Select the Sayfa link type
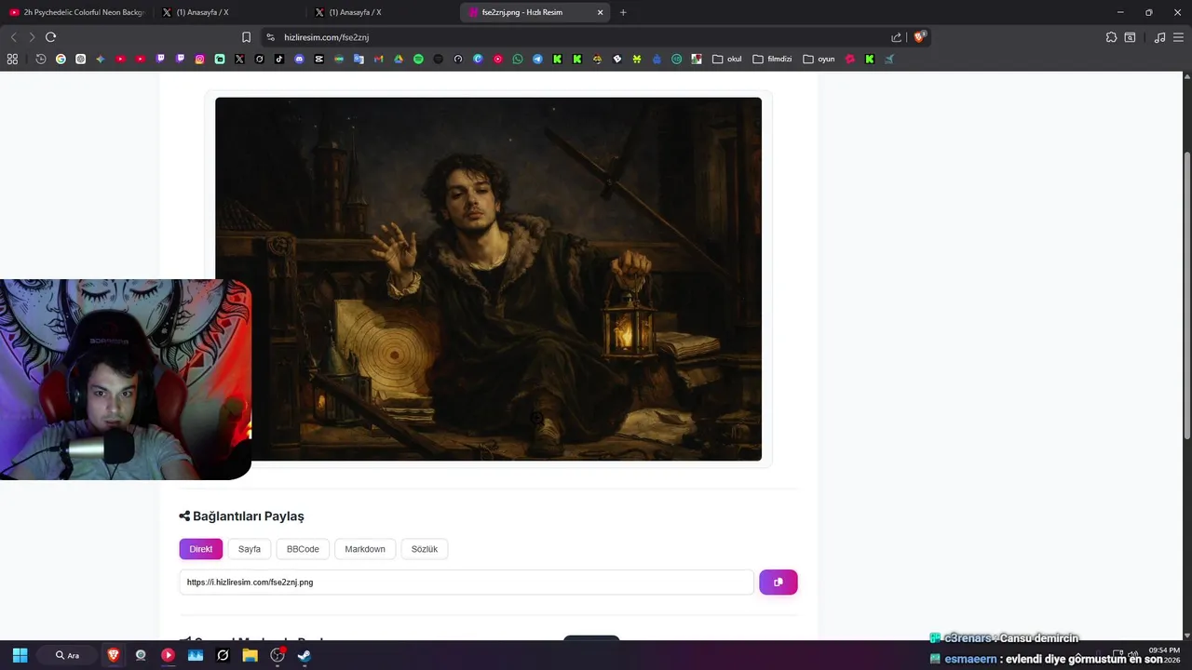The image size is (1192, 670). tap(250, 549)
